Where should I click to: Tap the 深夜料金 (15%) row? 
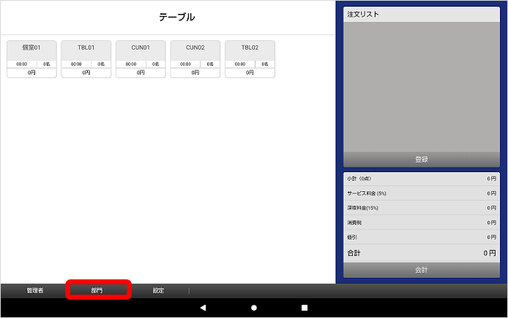tap(421, 208)
